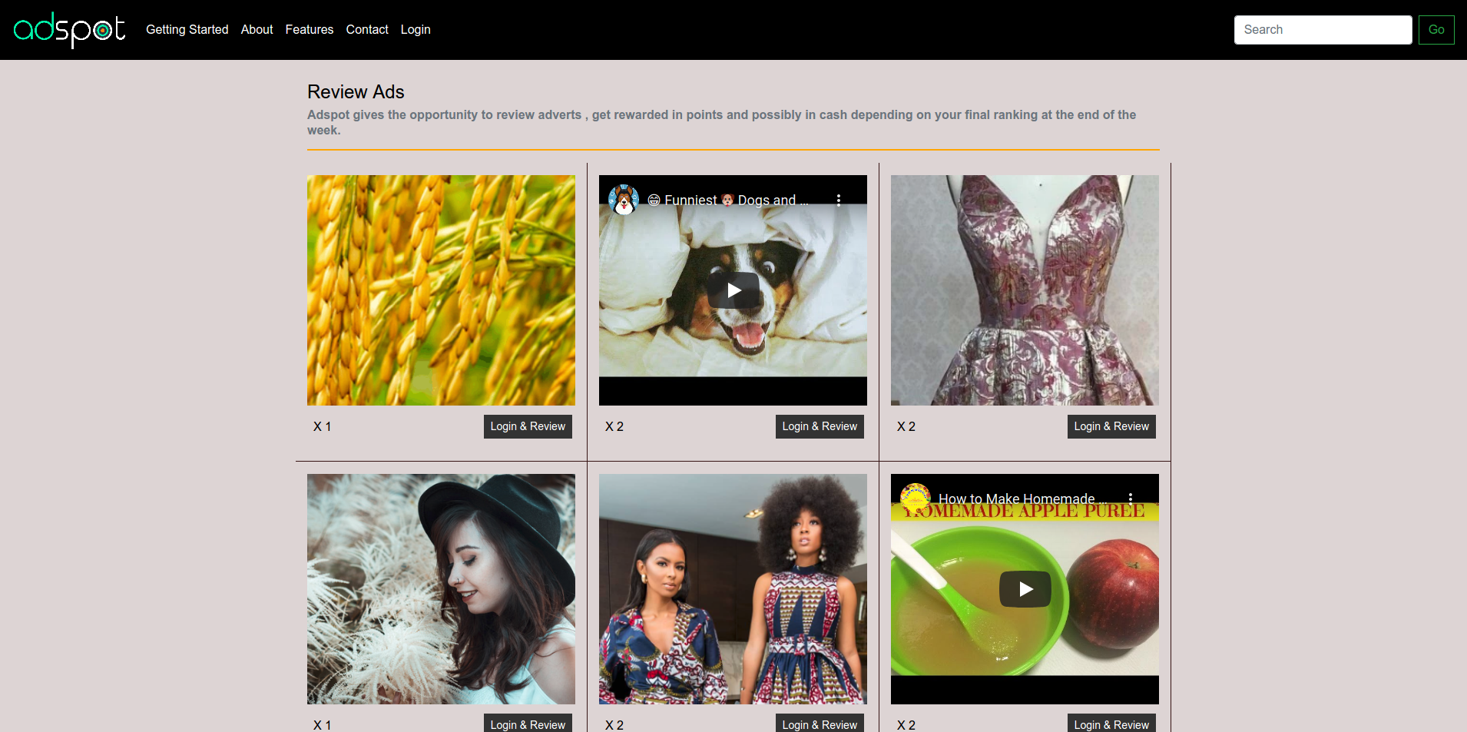
Task: Click the X 2 multiplier under dog video
Action: point(614,426)
